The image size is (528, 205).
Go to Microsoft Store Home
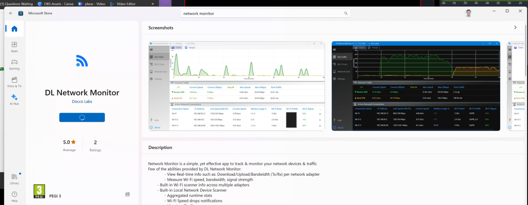(14, 29)
